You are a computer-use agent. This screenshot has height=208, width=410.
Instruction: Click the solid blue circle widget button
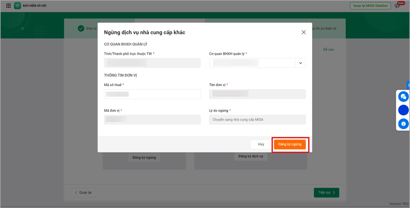(x=403, y=110)
